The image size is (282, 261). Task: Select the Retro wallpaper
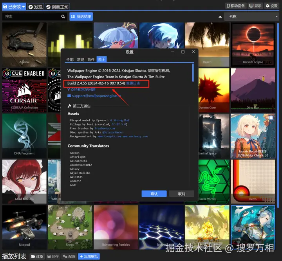(253, 182)
